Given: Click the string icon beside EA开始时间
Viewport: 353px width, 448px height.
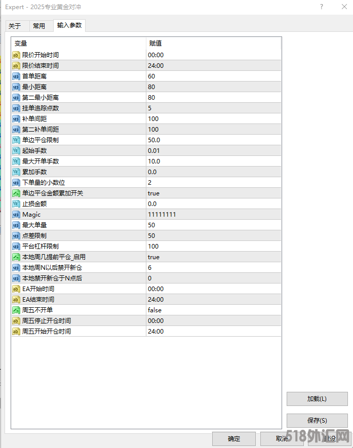Looking at the screenshot, I should pyautogui.click(x=16, y=289).
